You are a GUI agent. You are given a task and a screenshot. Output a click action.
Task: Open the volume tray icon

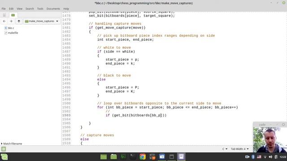click(270, 157)
